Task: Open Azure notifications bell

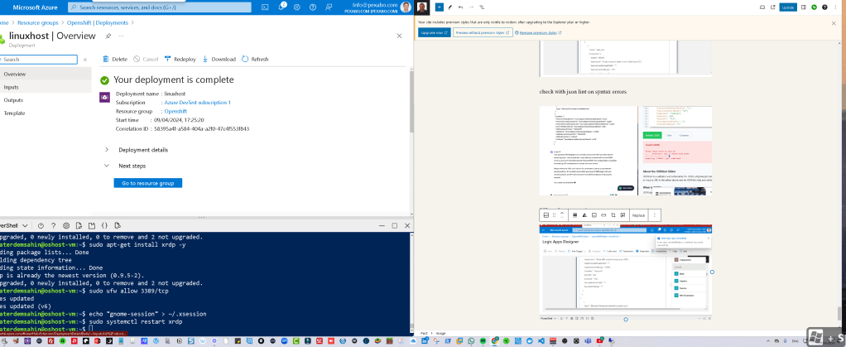Action: (281, 7)
